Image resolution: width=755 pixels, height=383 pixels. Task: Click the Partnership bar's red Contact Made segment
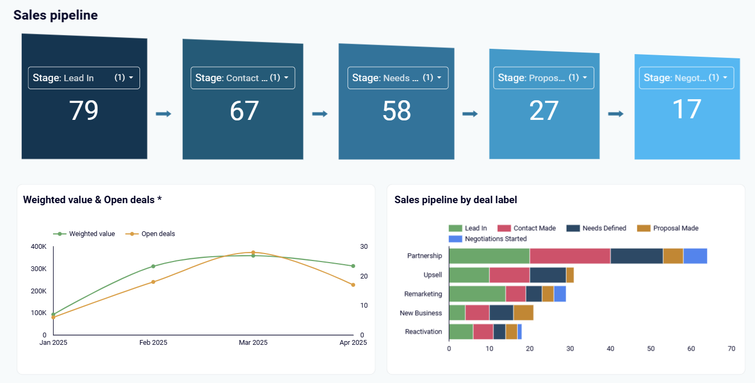(x=570, y=256)
